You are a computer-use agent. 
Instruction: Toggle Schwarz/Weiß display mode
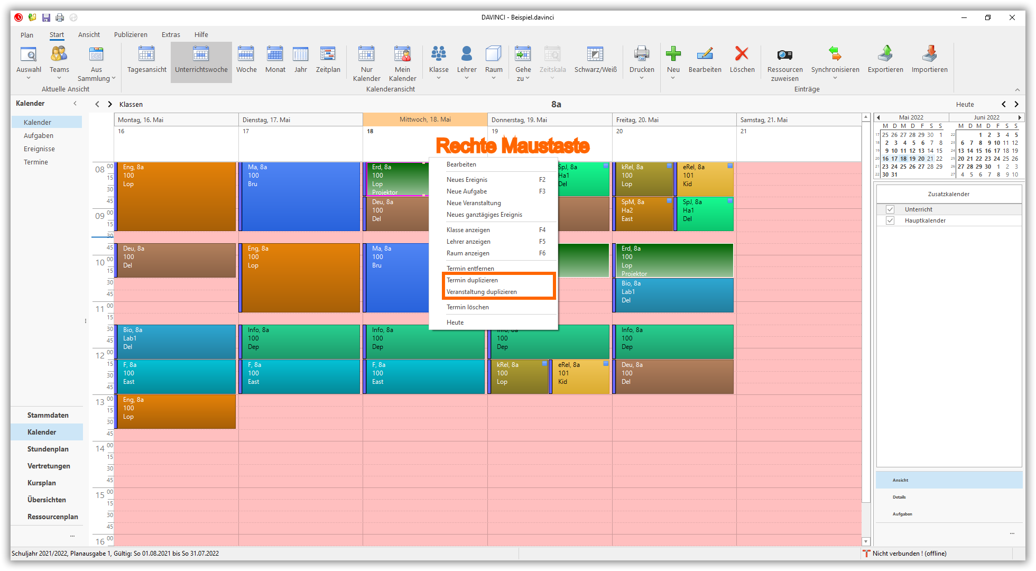[595, 54]
